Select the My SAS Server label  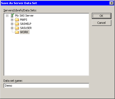click(24, 16)
